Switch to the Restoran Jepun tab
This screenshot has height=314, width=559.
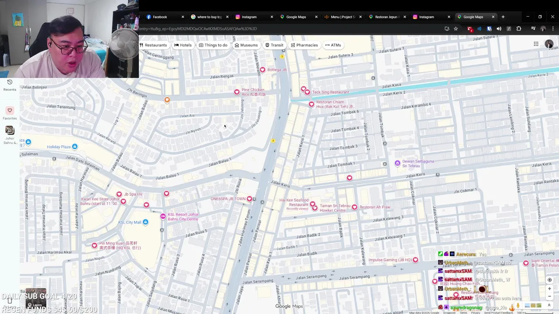386,17
